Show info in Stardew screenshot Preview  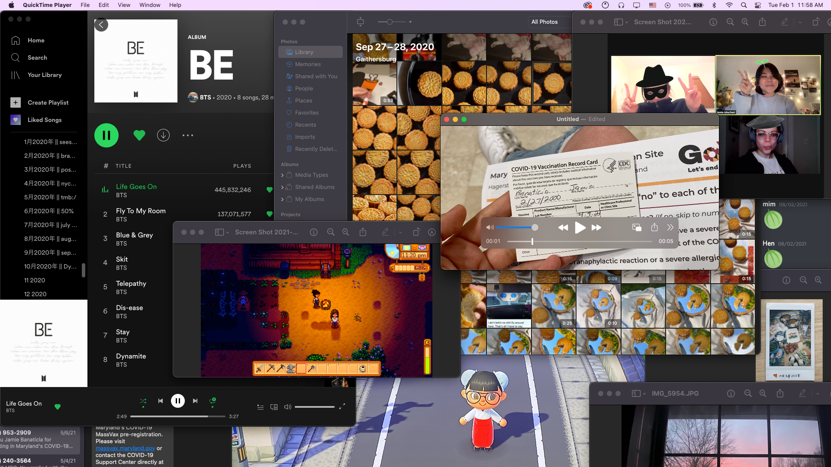click(314, 232)
